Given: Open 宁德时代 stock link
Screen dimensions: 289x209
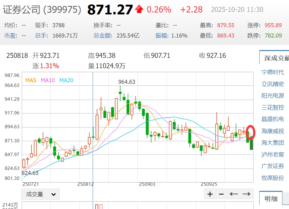Looking at the screenshot, I should pyautogui.click(x=273, y=72).
